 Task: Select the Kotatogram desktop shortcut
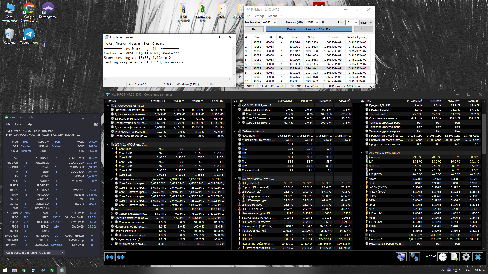[48, 11]
